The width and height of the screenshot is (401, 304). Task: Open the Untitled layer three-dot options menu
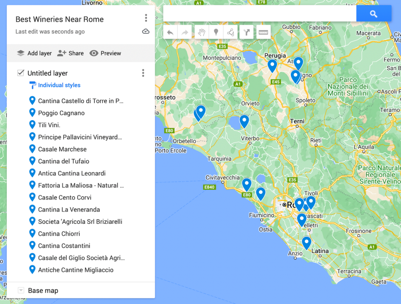point(143,73)
